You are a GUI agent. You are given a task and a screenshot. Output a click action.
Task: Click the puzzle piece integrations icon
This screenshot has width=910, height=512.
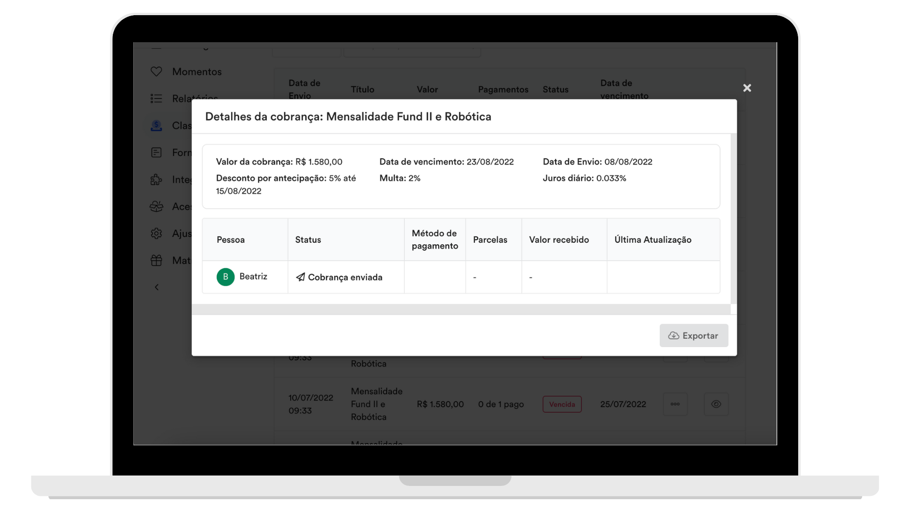click(156, 180)
